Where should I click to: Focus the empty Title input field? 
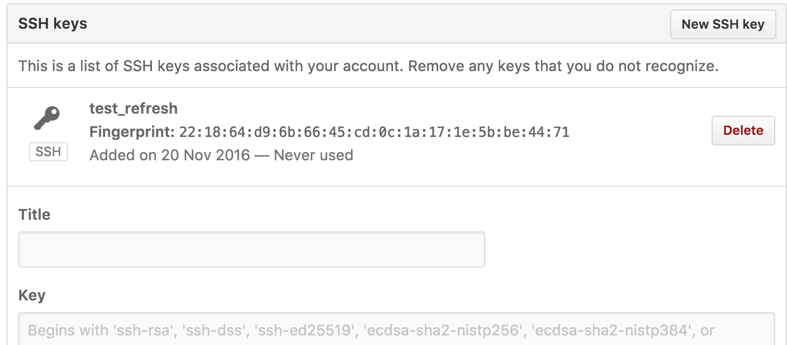(x=252, y=249)
